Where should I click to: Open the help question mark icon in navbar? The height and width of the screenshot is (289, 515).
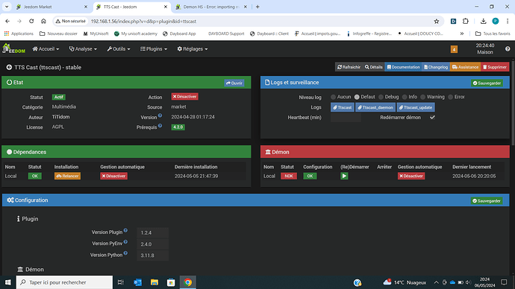508,49
